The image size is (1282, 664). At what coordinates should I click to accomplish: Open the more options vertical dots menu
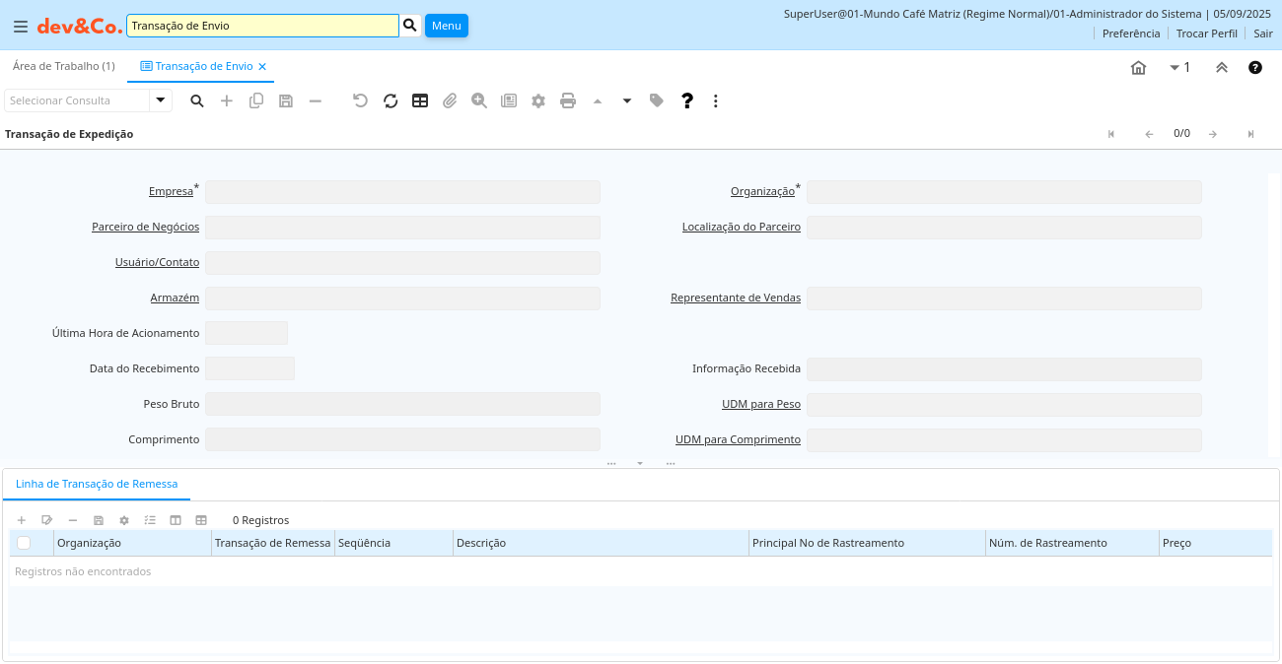coord(716,100)
